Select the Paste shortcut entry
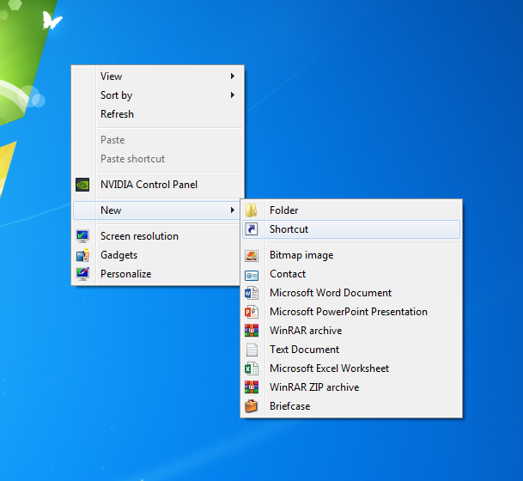The height and width of the screenshot is (481, 523). (157, 159)
